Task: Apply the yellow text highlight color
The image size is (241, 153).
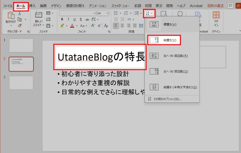Action: (62, 26)
